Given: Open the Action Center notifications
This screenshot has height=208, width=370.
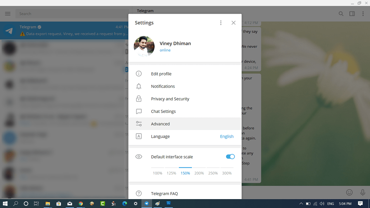Looking at the screenshot, I should click(360, 204).
